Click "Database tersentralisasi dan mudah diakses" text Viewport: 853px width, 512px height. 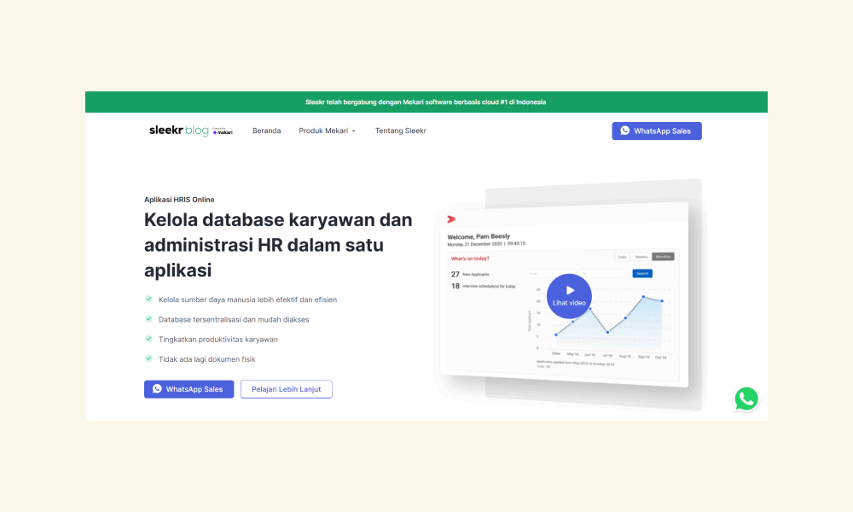[x=234, y=319]
